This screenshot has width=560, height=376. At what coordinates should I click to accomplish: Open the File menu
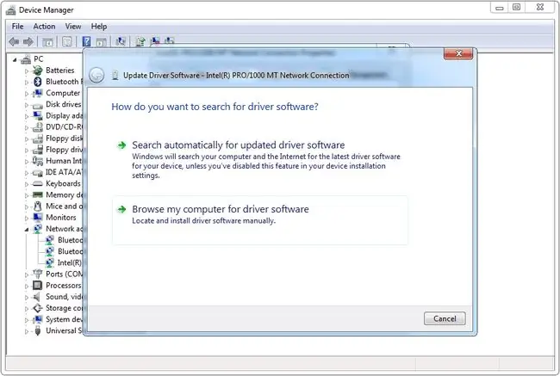17,27
